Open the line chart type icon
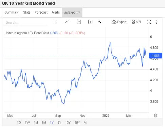 67,22
